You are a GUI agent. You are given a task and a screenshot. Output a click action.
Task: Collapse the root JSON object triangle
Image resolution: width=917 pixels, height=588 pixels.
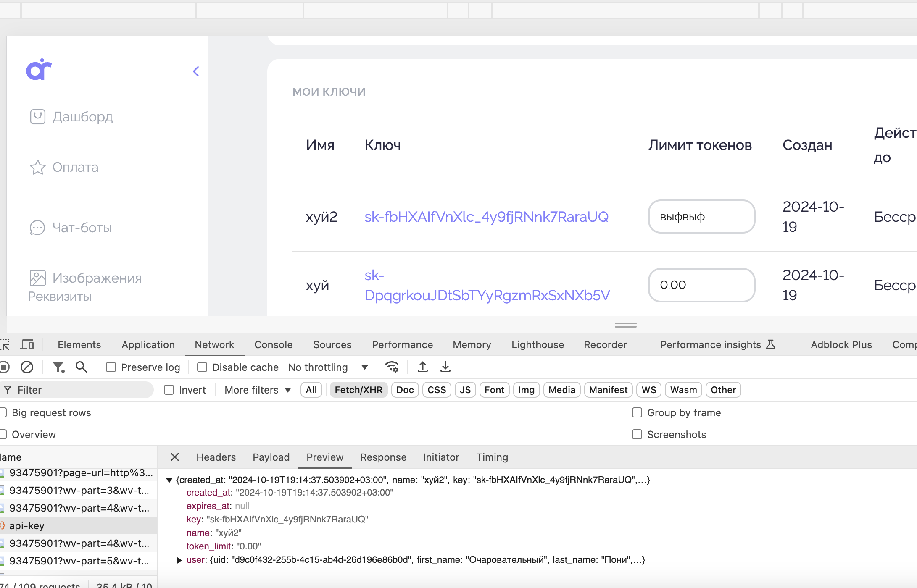tap(169, 480)
